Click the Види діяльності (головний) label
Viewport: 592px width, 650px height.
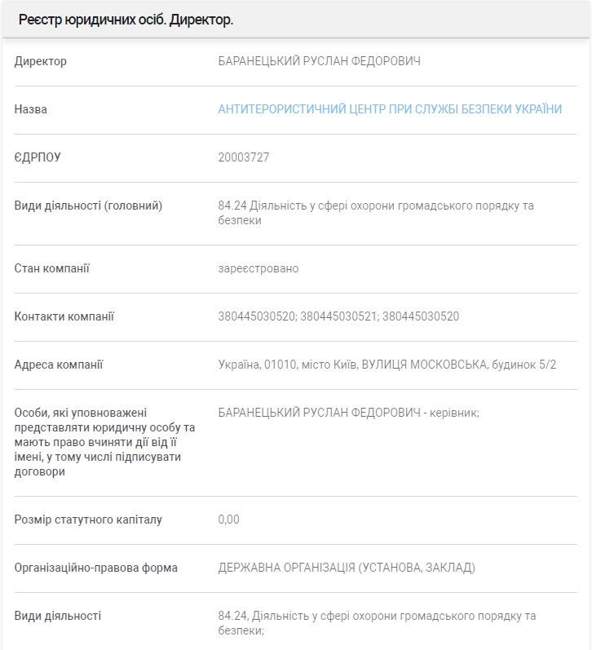[88, 206]
